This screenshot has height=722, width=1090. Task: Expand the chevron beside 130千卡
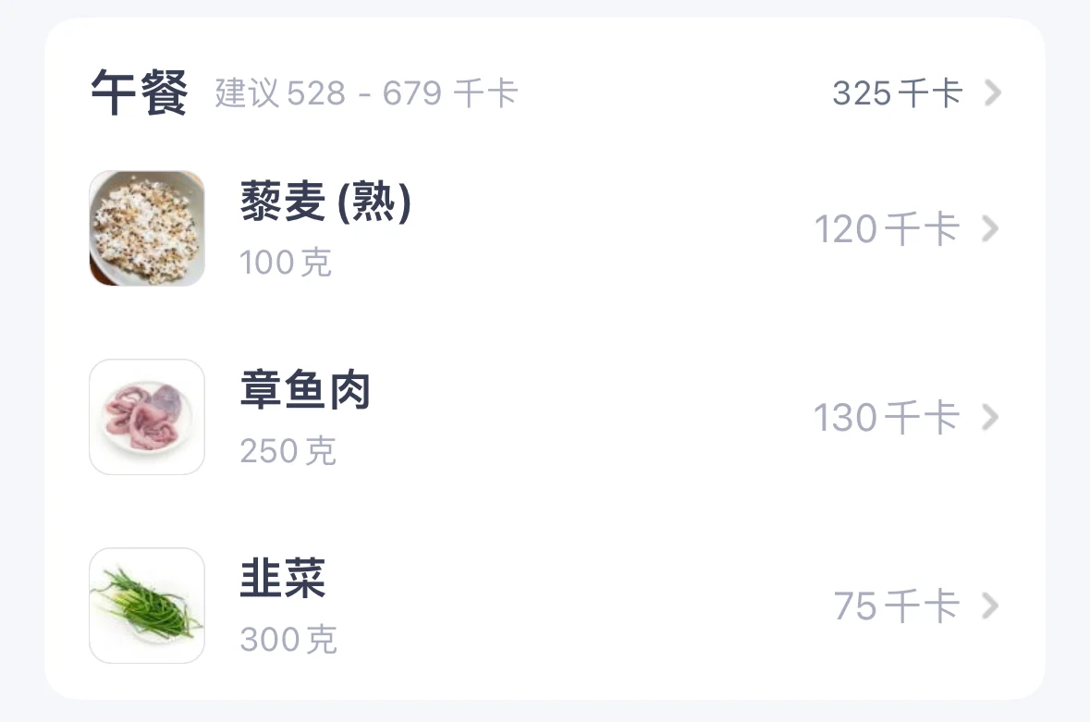click(x=990, y=417)
